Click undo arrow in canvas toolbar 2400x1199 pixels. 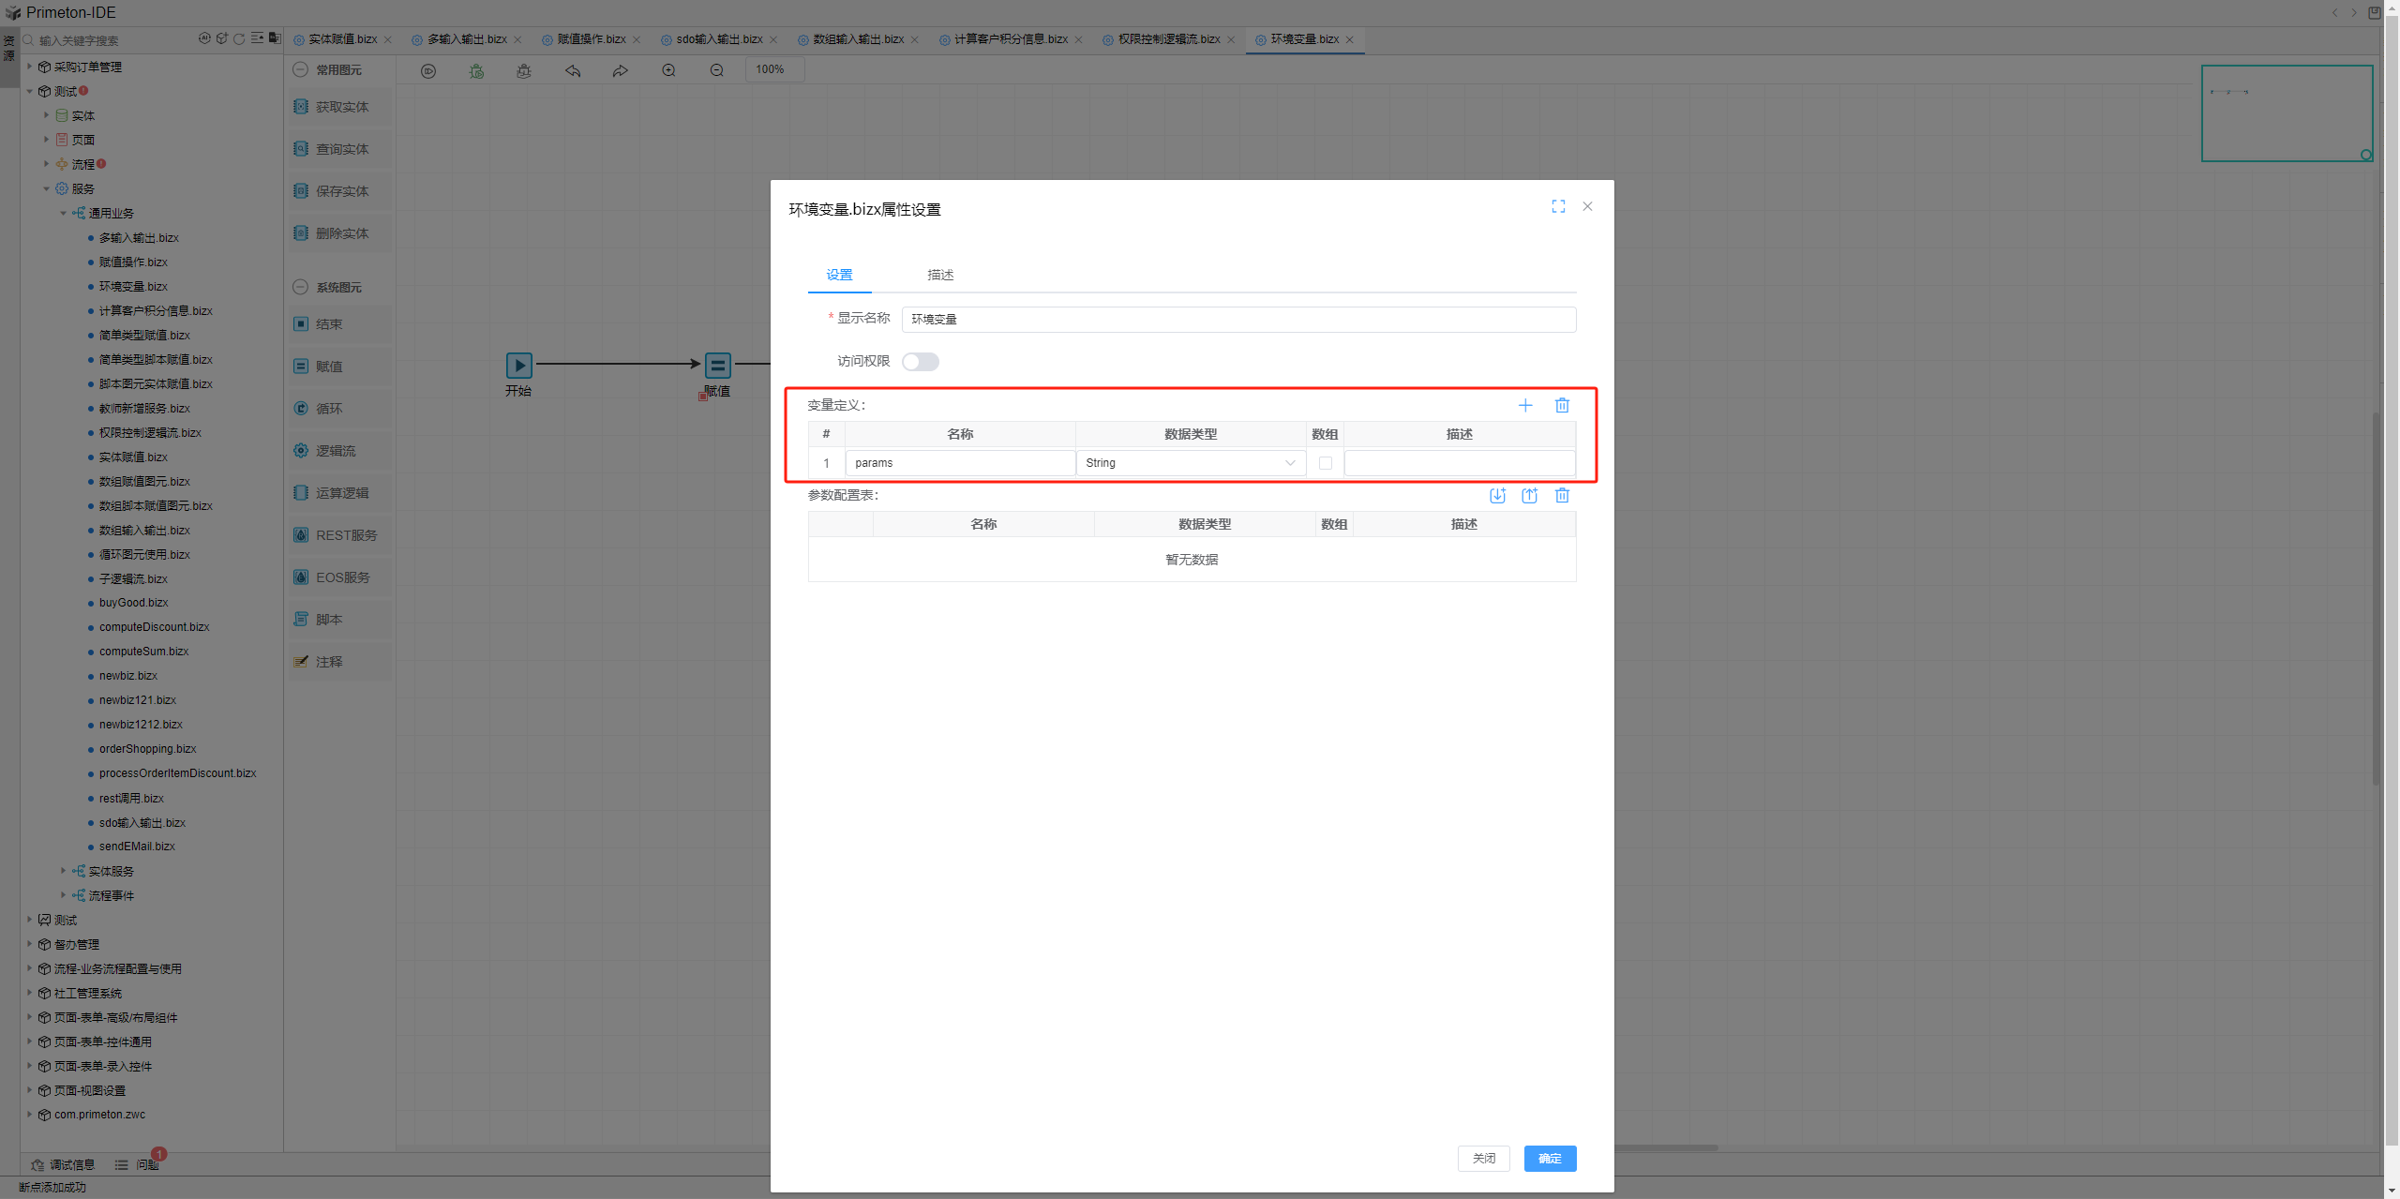pos(573,70)
